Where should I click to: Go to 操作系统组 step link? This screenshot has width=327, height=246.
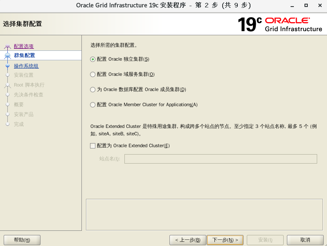point(26,66)
